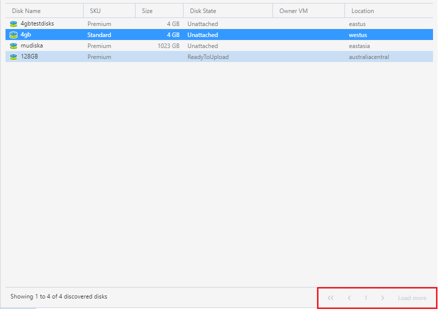
Task: Click the 4 GB size in westus row
Action: 173,34
